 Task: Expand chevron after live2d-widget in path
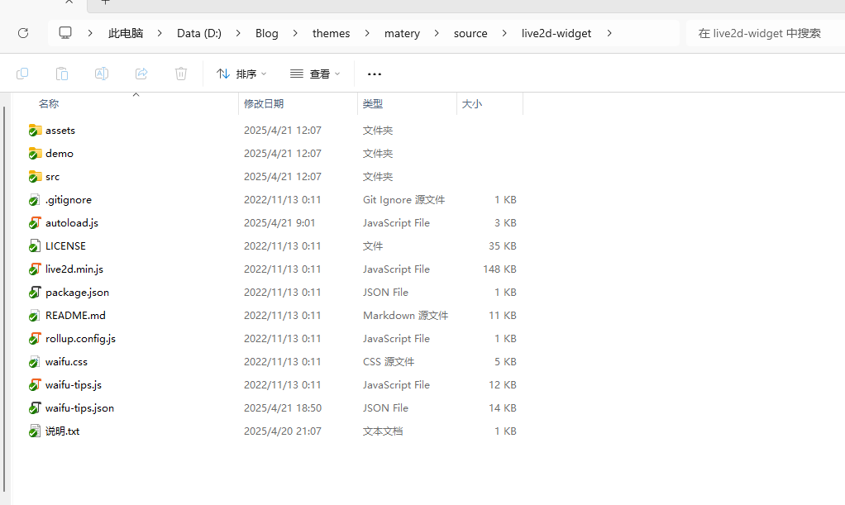(x=610, y=33)
